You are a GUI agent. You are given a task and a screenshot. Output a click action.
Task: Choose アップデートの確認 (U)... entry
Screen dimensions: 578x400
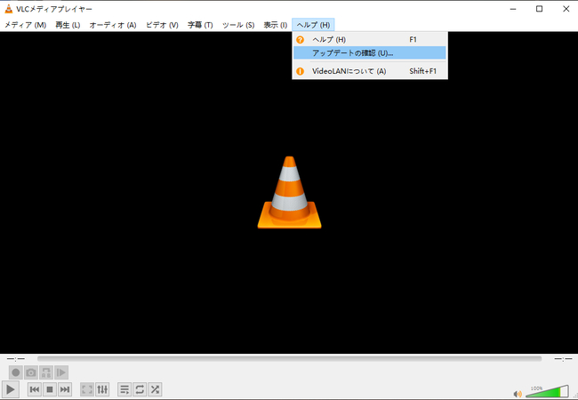[x=370, y=52]
